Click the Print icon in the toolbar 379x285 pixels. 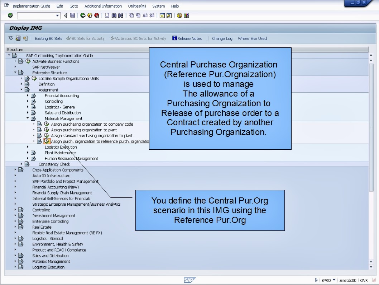click(107, 15)
